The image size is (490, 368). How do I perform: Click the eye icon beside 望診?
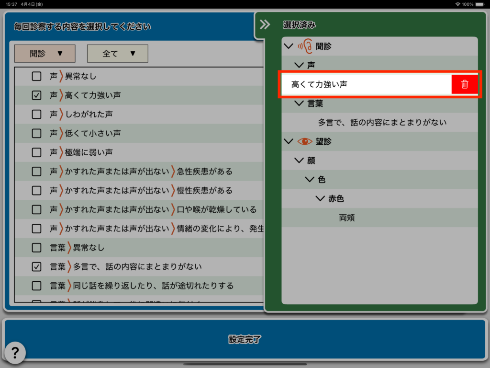point(305,141)
